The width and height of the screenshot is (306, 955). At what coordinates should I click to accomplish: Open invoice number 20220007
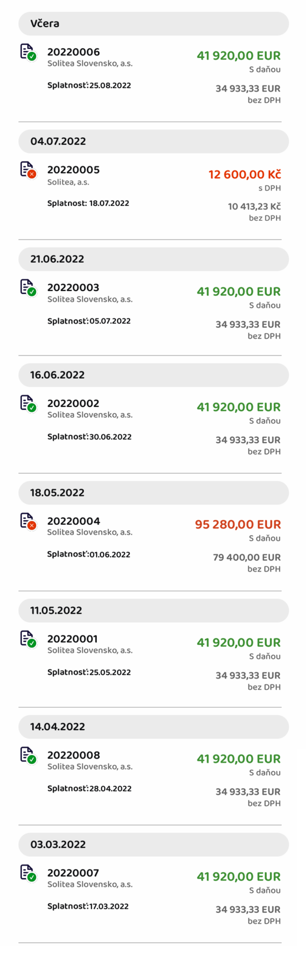pos(73,873)
